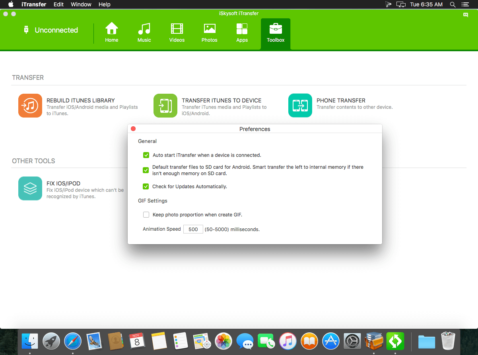Open Notes from the Dock
The height and width of the screenshot is (355, 478).
coord(159,341)
